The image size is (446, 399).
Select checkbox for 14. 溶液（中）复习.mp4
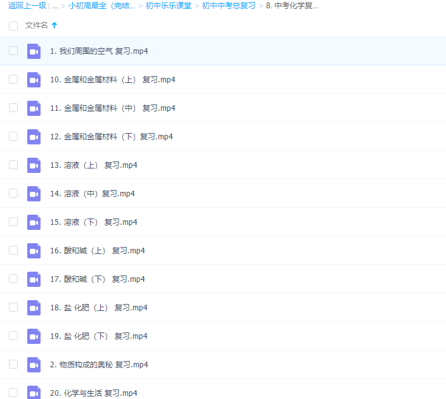[x=13, y=193]
